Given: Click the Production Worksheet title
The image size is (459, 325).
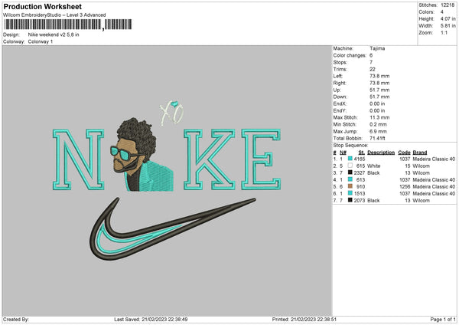Looking at the screenshot, I should pos(43,6).
